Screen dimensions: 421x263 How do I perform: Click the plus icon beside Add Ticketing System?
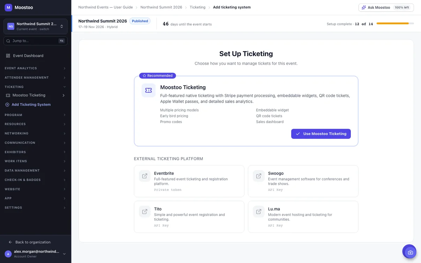tap(7, 104)
